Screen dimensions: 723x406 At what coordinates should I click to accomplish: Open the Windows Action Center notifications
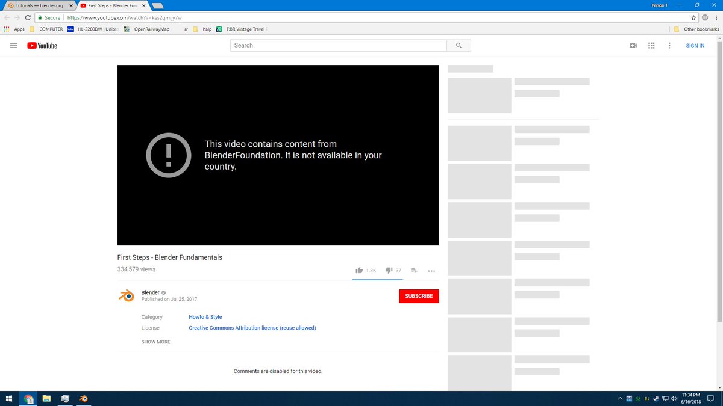(711, 398)
